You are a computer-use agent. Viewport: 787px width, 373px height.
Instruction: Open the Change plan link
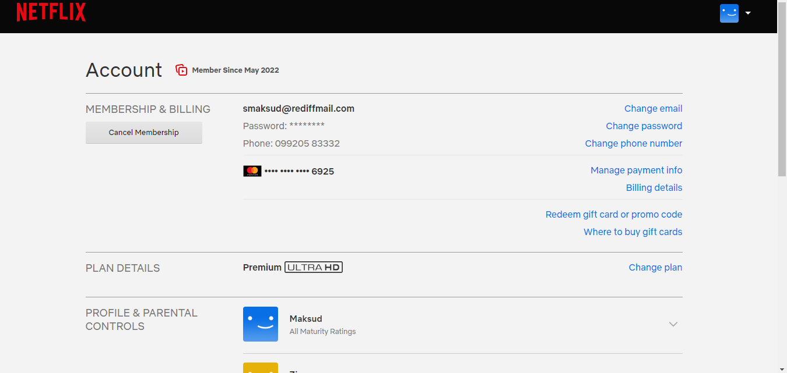coord(655,268)
